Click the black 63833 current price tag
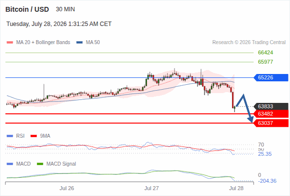Image resolution: width=290 pixels, height=196 pixels. tap(271, 106)
